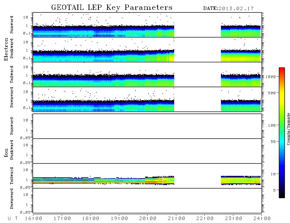290x223 pixels.
Task: Select the Electron Tailward axis label
Action: 12,75
